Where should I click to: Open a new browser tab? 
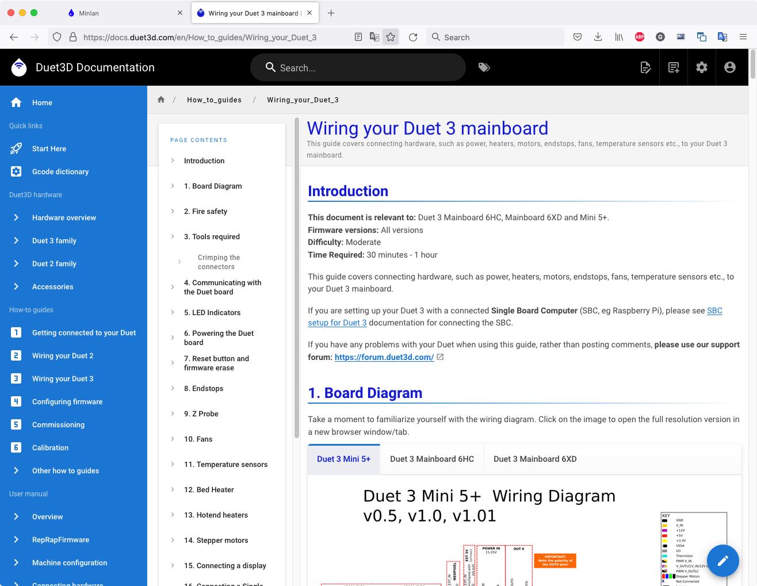[331, 13]
